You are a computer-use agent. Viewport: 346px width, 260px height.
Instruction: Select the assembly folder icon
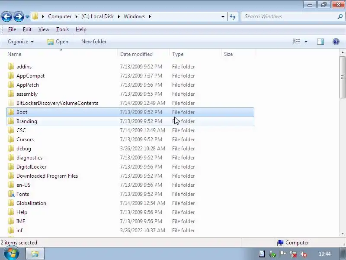pyautogui.click(x=11, y=94)
